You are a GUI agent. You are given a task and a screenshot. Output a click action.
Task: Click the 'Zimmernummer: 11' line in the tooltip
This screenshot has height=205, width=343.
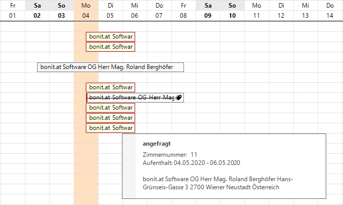coord(170,155)
